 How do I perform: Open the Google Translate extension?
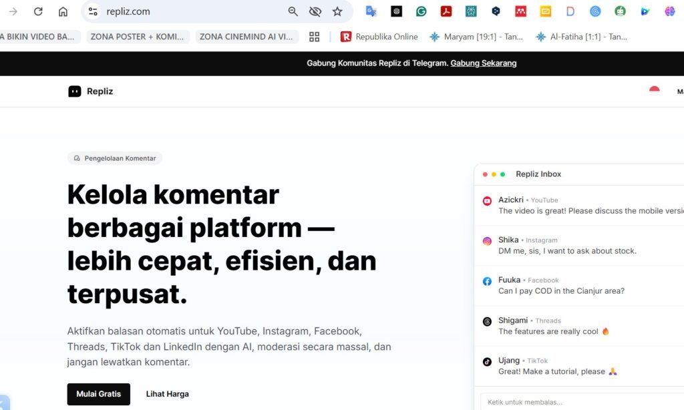[x=371, y=11]
